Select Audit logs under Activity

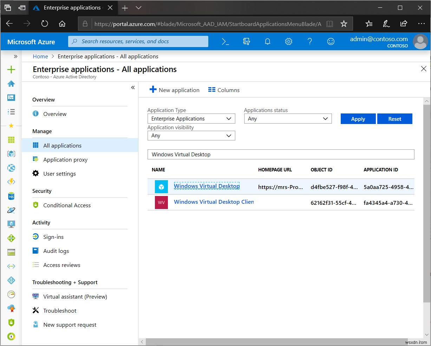pyautogui.click(x=55, y=251)
